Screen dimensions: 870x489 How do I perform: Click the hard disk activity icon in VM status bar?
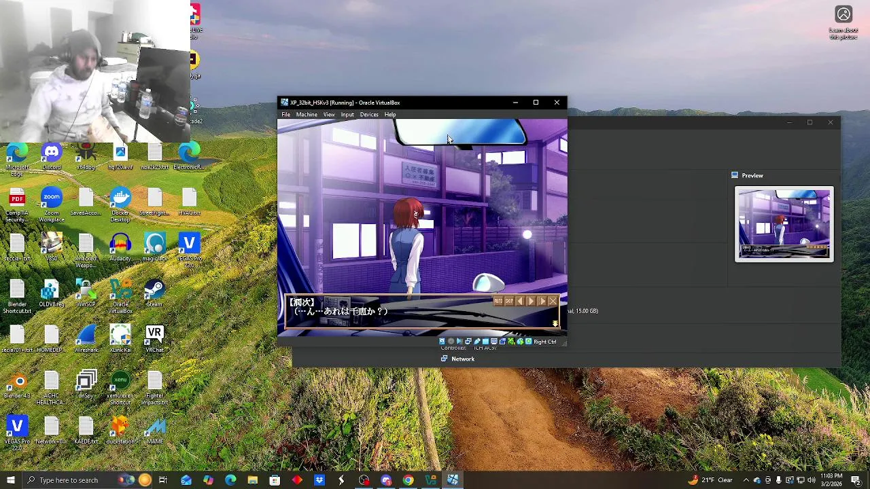pos(442,342)
